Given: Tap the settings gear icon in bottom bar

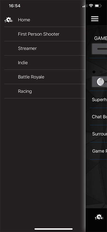Looking at the screenshot, I should click(x=99, y=217).
